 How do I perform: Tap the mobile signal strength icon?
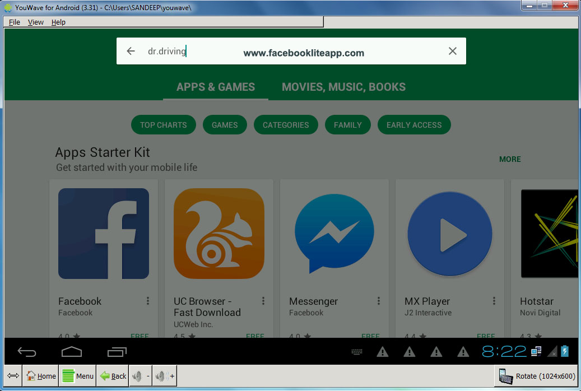tap(552, 351)
